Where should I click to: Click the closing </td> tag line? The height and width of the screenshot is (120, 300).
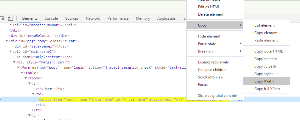click(41, 105)
